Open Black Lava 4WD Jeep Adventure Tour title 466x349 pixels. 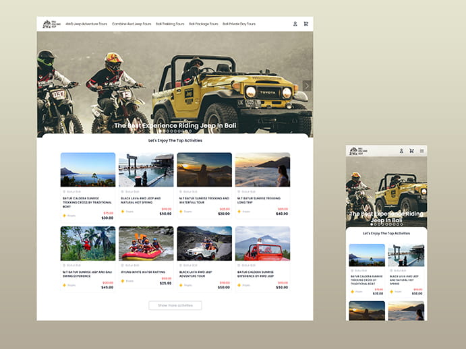coord(201,274)
